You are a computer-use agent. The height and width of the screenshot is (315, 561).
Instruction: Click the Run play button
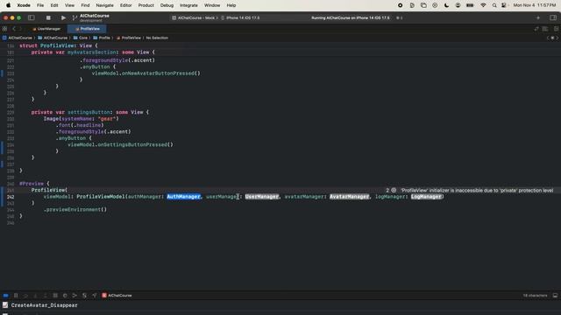(x=63, y=17)
